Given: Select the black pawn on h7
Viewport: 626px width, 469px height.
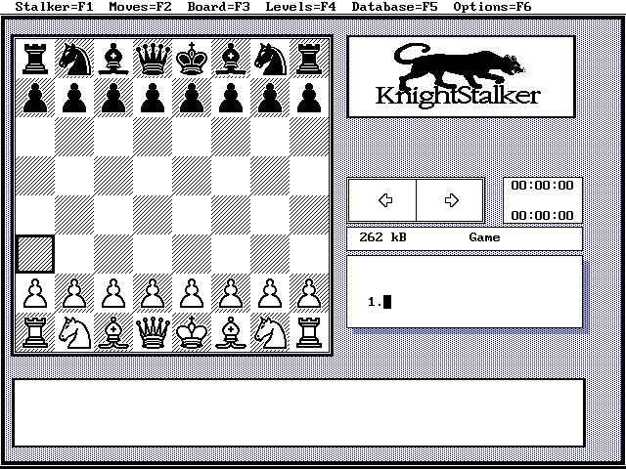Looking at the screenshot, I should click(x=309, y=98).
